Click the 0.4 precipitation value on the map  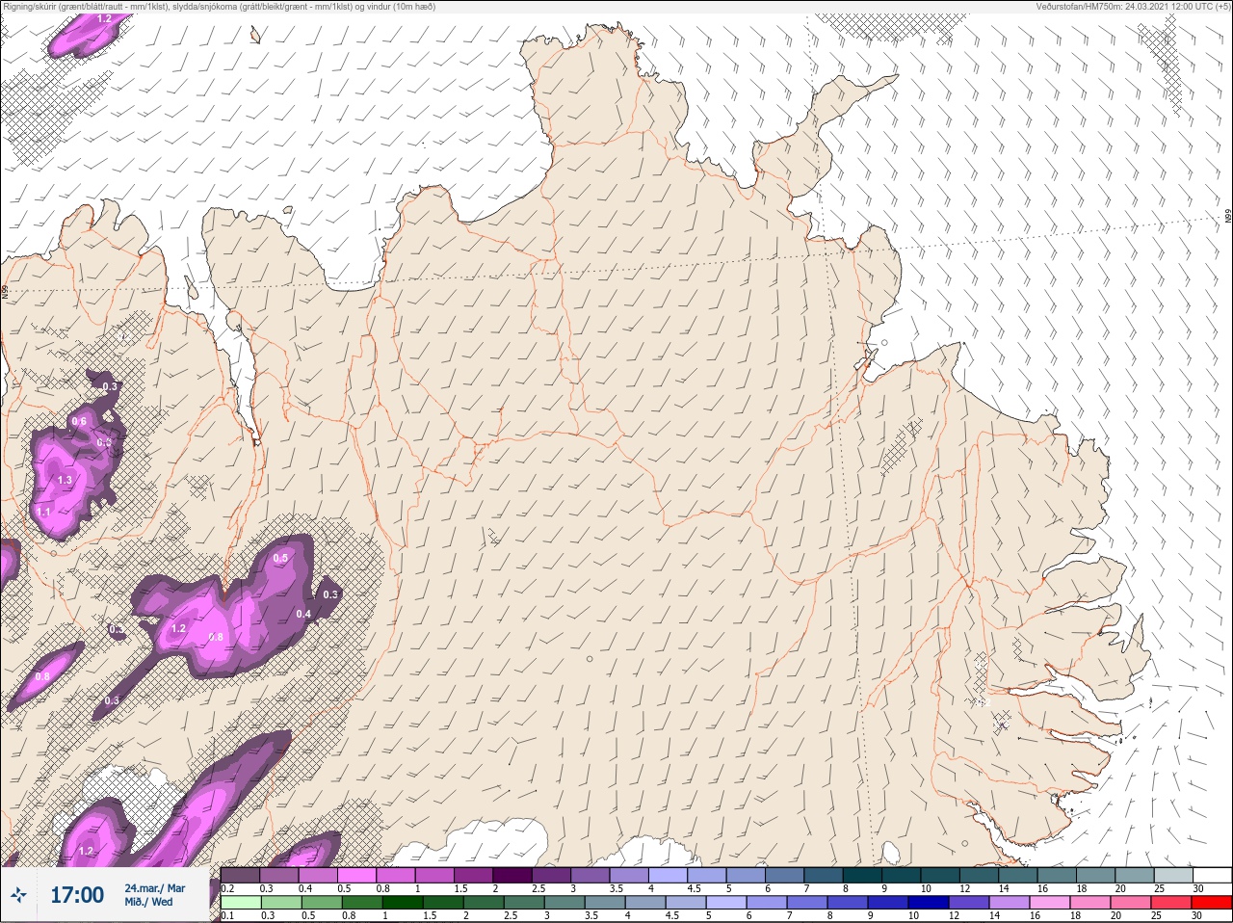[x=303, y=615]
